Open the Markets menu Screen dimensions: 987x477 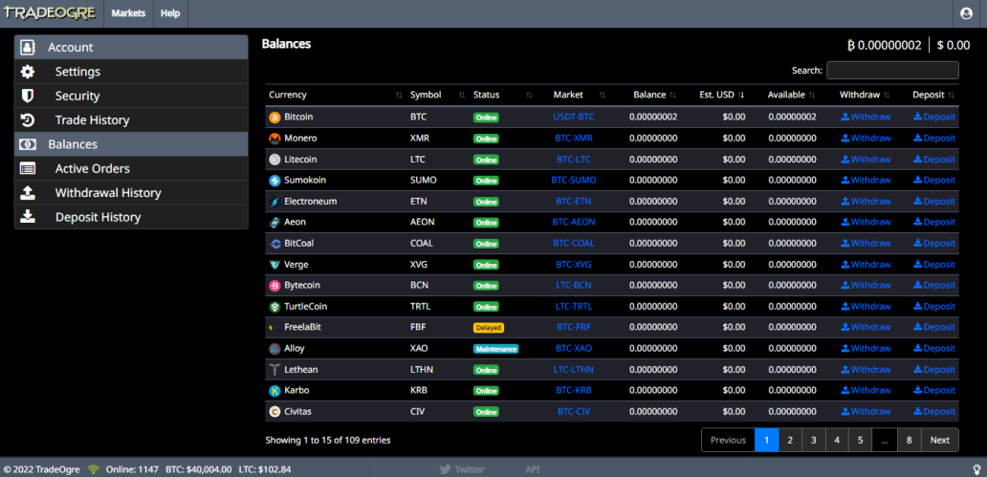(x=128, y=13)
